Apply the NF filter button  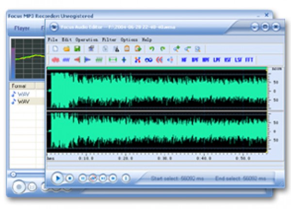click(184, 60)
